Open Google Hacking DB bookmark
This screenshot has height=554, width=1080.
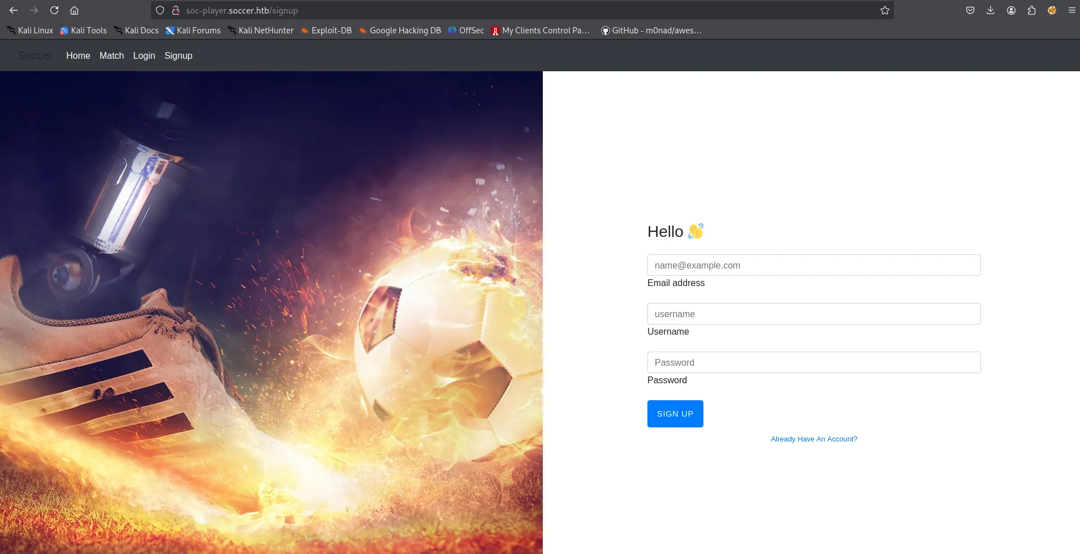pos(400,31)
